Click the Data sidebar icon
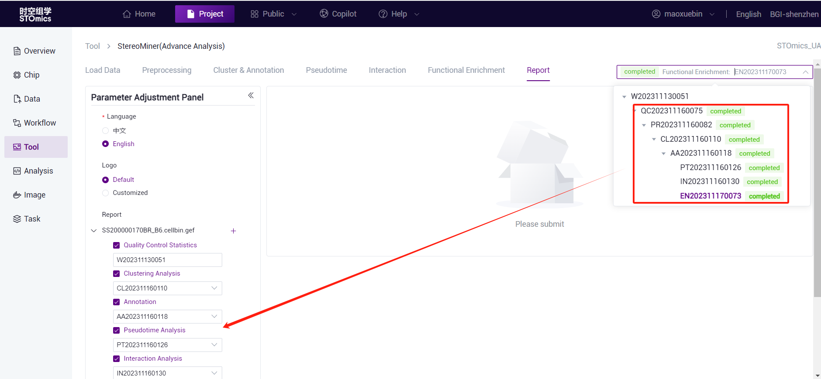821x379 pixels. [x=17, y=99]
